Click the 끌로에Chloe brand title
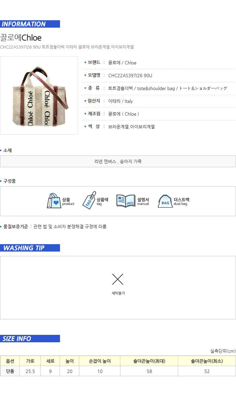Image resolution: width=236 pixels, height=405 pixels. tap(21, 37)
